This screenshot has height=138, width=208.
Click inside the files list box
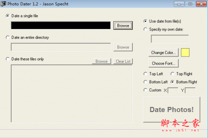point(72,94)
